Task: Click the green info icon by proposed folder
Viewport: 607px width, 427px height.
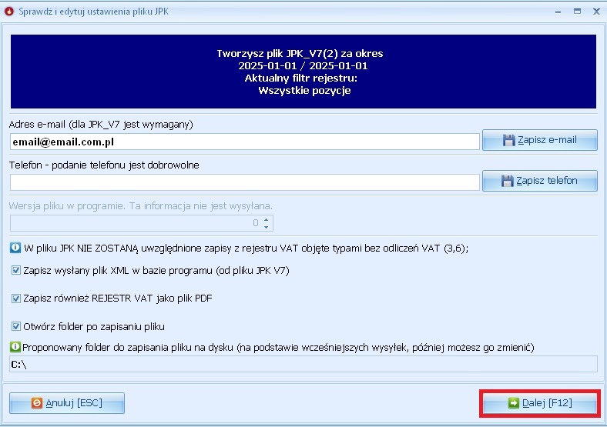Action: (15, 347)
